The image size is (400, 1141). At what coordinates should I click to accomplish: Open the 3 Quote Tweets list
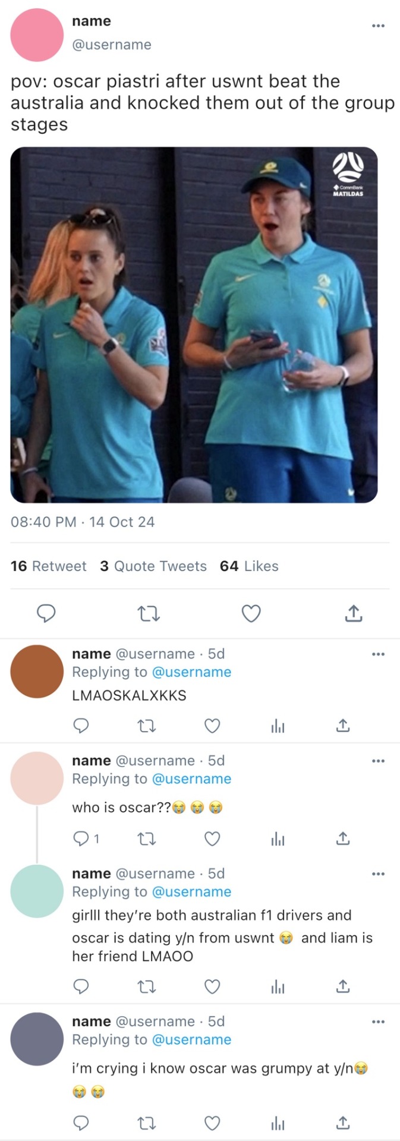coord(153,566)
